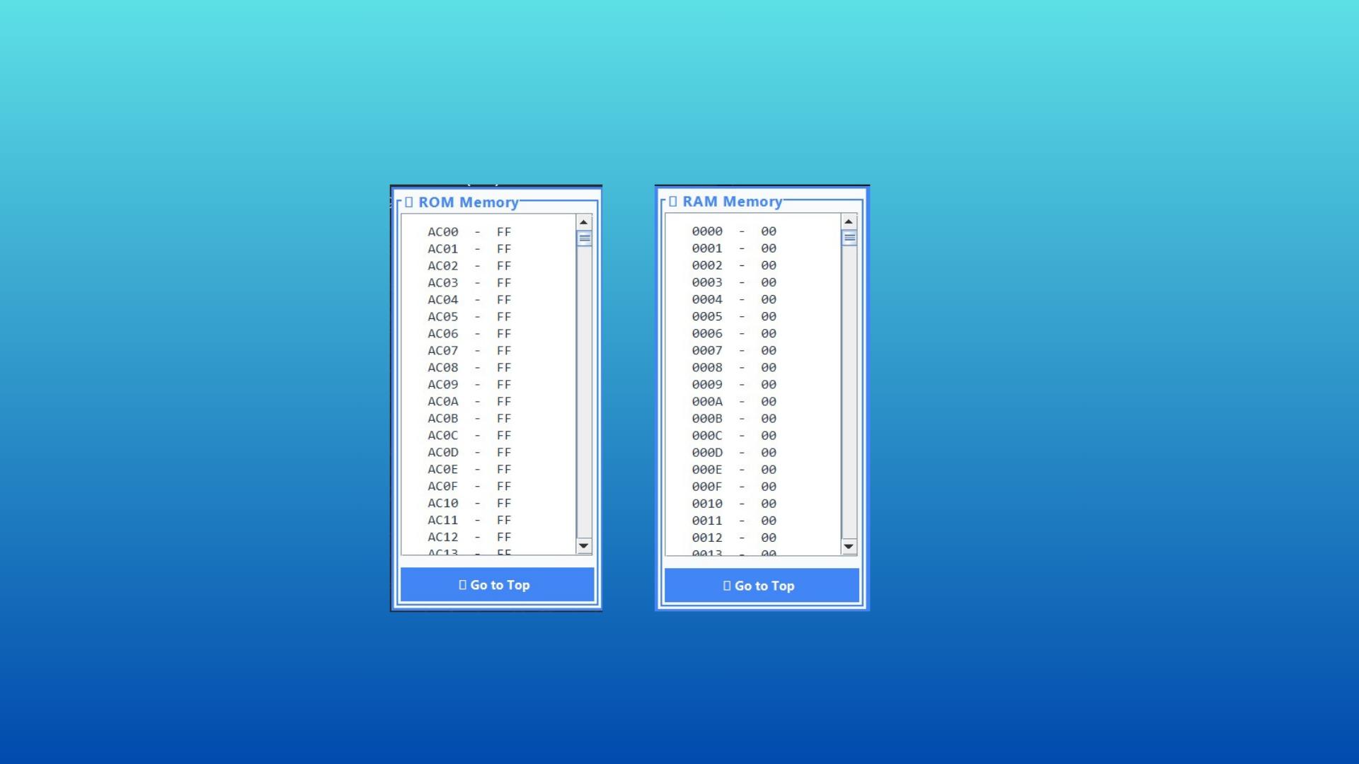Click the up arrow on the ROM scrollbar

pos(584,221)
